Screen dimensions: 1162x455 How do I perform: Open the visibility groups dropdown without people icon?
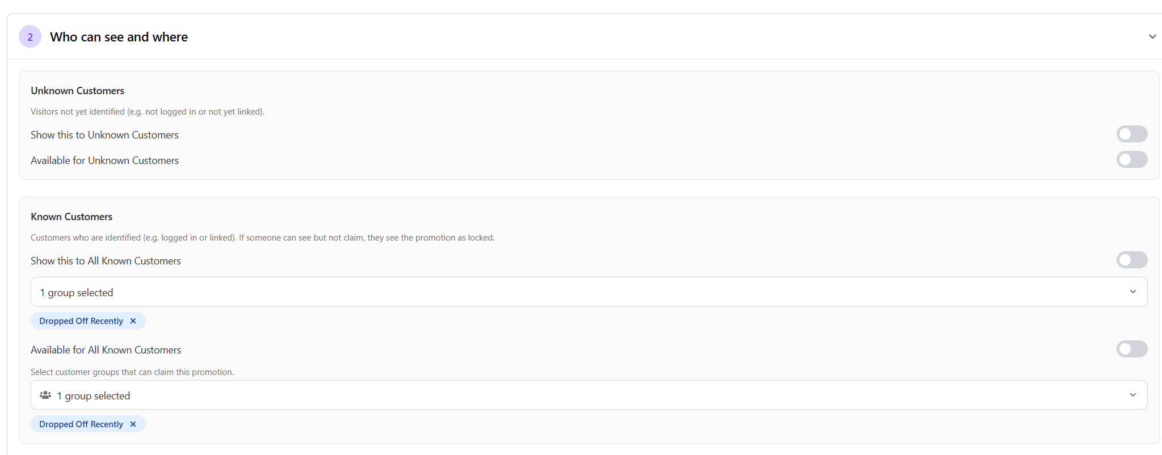click(589, 292)
